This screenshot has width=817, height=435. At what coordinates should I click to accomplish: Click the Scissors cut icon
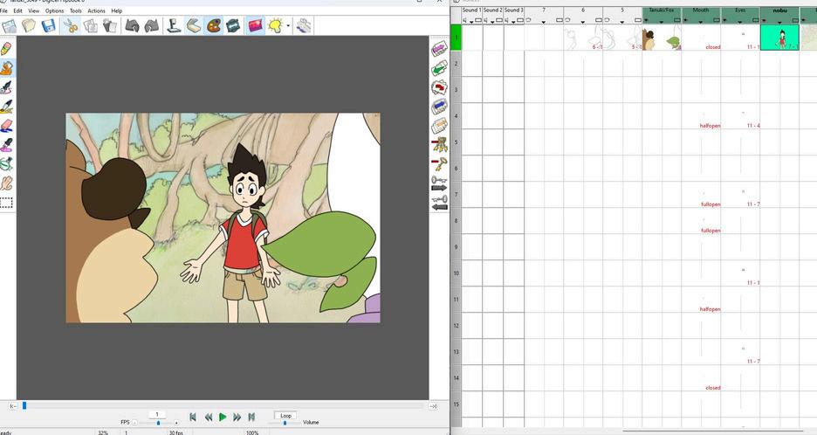[x=72, y=26]
